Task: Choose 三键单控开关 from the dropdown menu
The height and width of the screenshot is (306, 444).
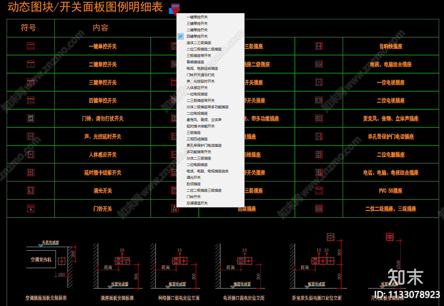Action: pyautogui.click(x=197, y=24)
